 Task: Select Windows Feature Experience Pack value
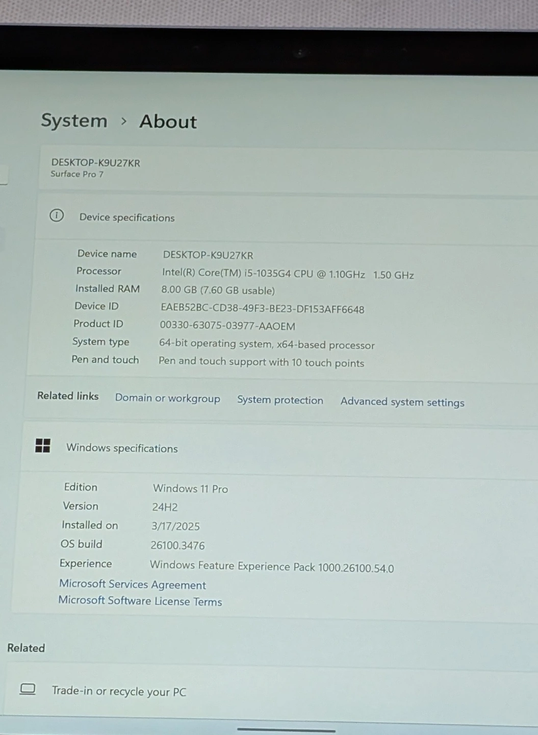click(x=272, y=567)
